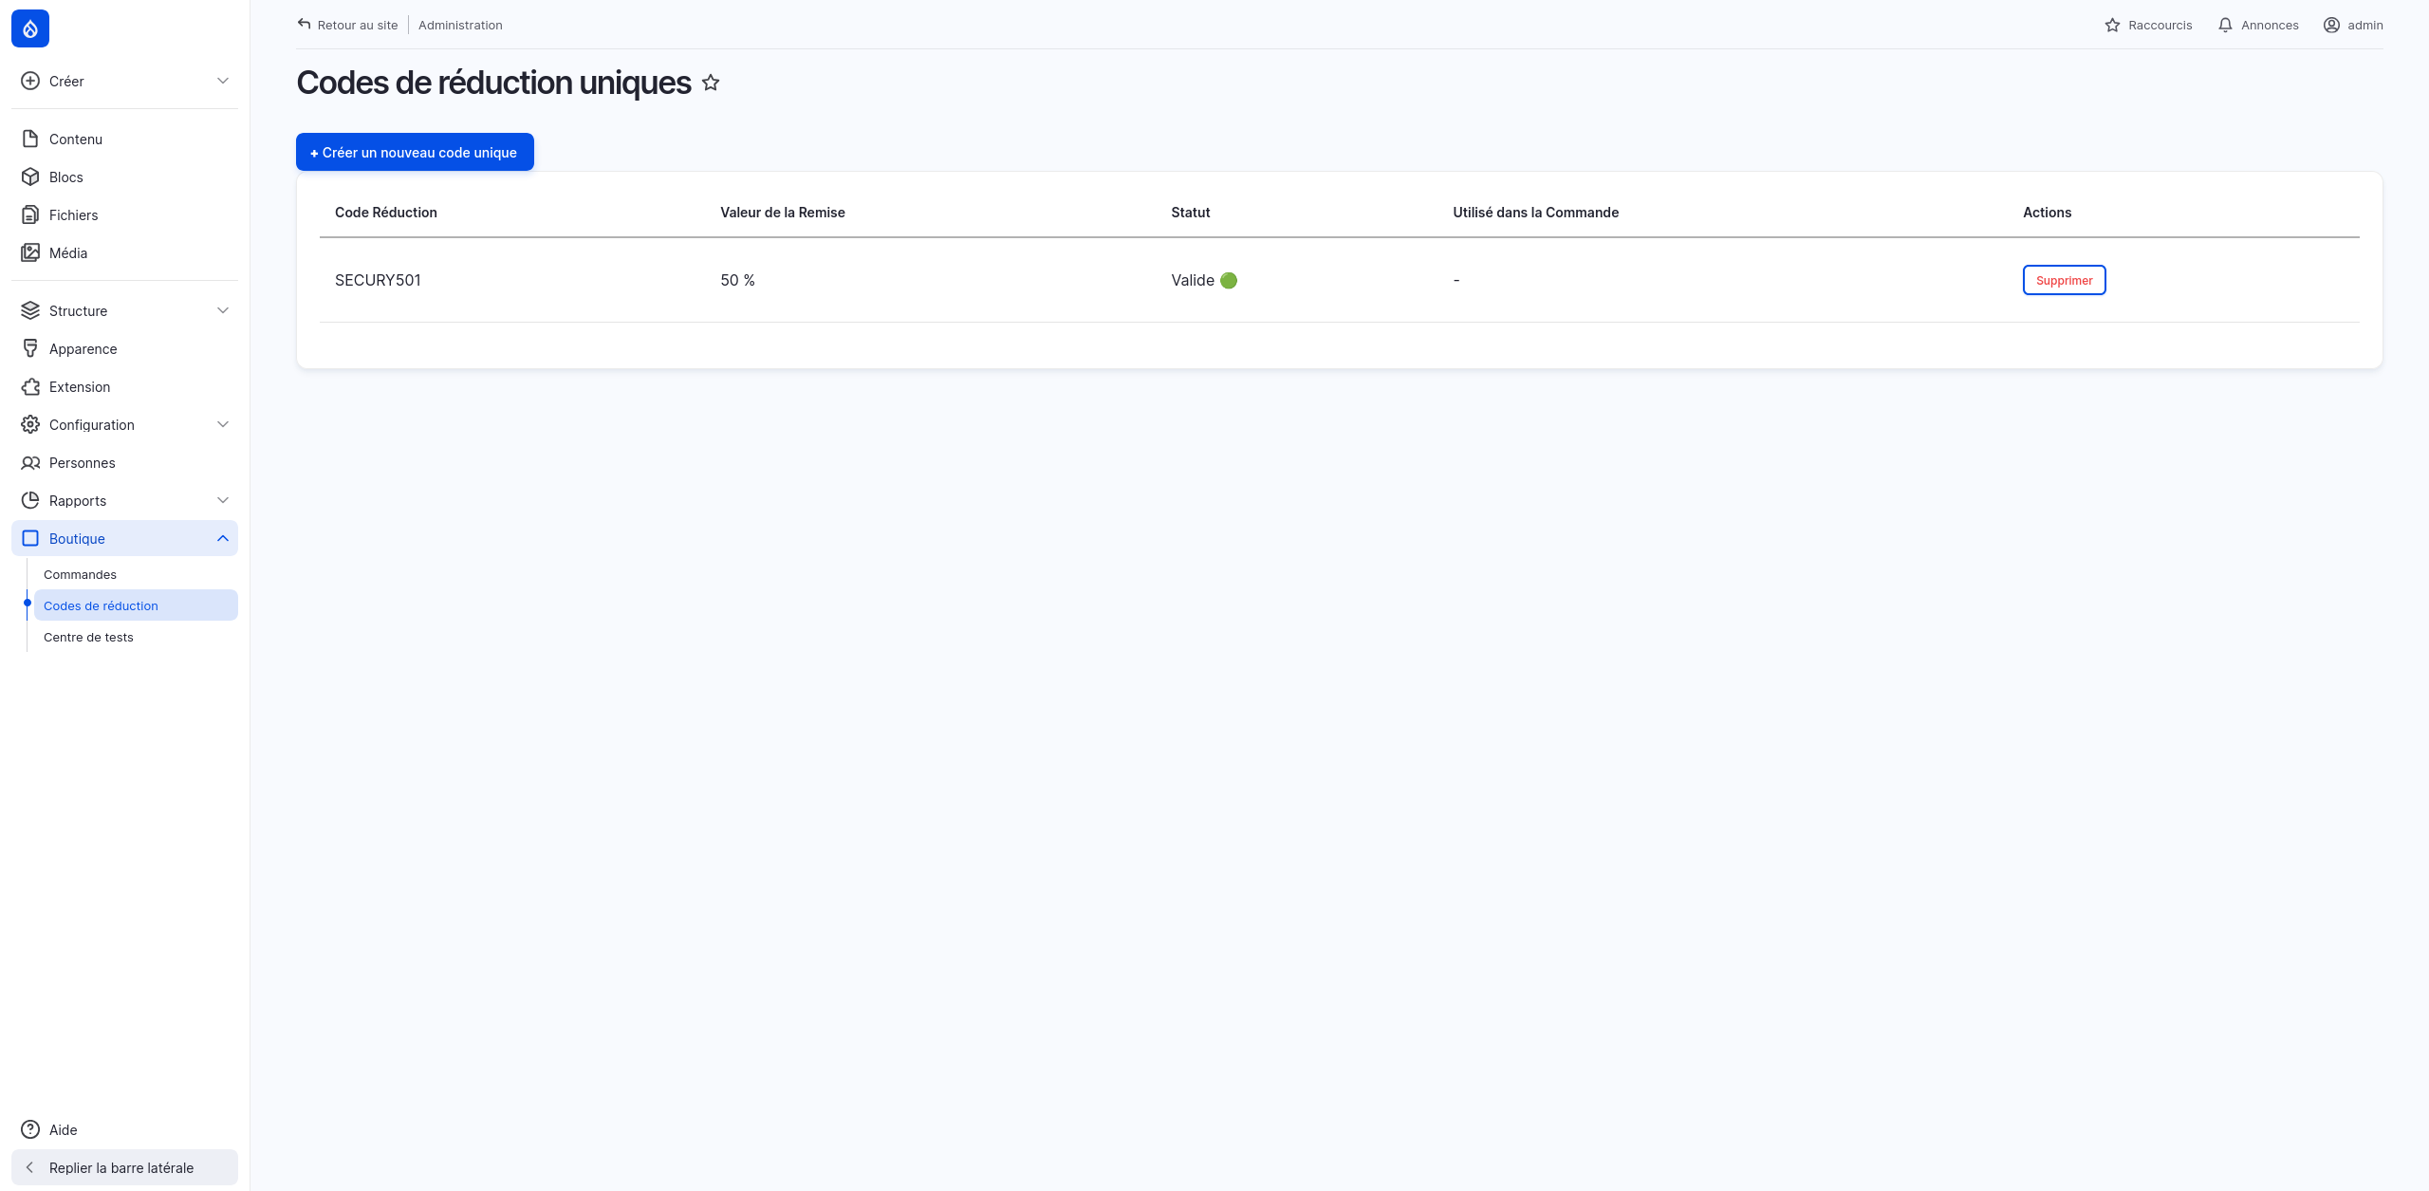The width and height of the screenshot is (2429, 1191).
Task: Click the SECURY501 code cell
Action: [x=378, y=280]
